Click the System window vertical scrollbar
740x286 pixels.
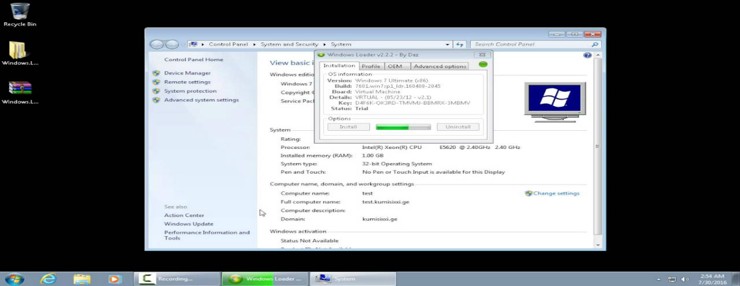pyautogui.click(x=598, y=146)
